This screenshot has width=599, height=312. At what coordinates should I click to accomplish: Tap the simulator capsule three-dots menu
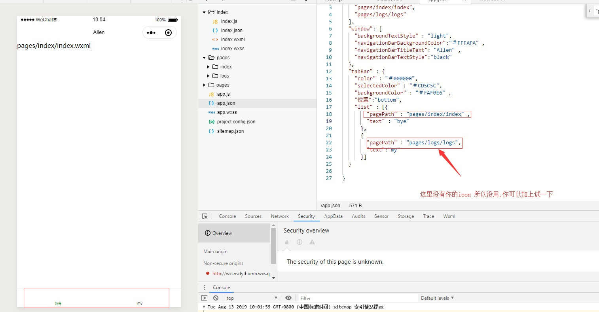coord(151,33)
